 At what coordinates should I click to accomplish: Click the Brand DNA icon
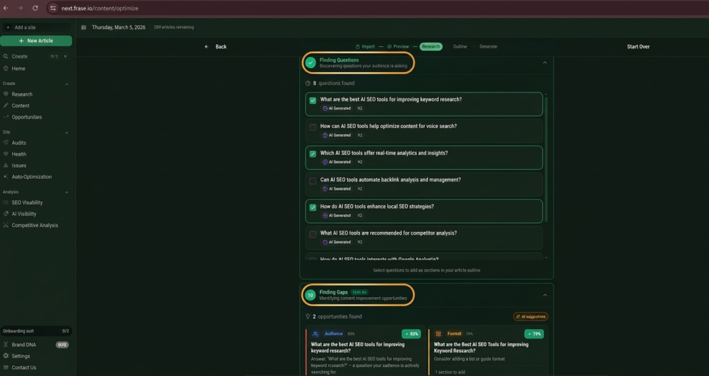coord(6,345)
